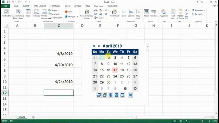Click the macro recording icon next to READY
Screen dimensions: 219x123
pos(11,121)
